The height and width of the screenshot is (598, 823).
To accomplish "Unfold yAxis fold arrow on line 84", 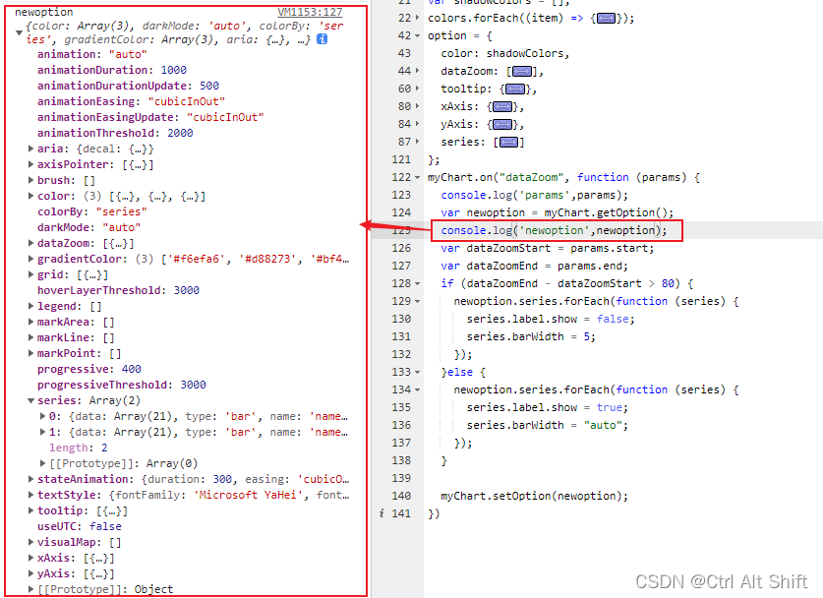I will pyautogui.click(x=417, y=125).
